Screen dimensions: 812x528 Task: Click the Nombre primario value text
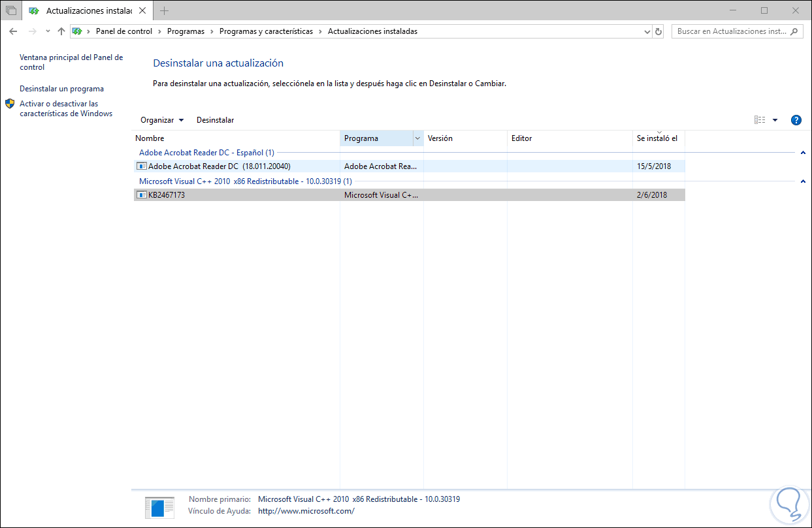click(x=359, y=499)
